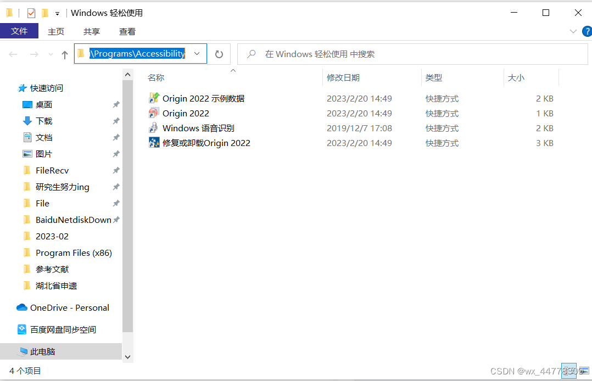
Task: Click the sidebar scrollbar down arrow
Action: (x=127, y=356)
